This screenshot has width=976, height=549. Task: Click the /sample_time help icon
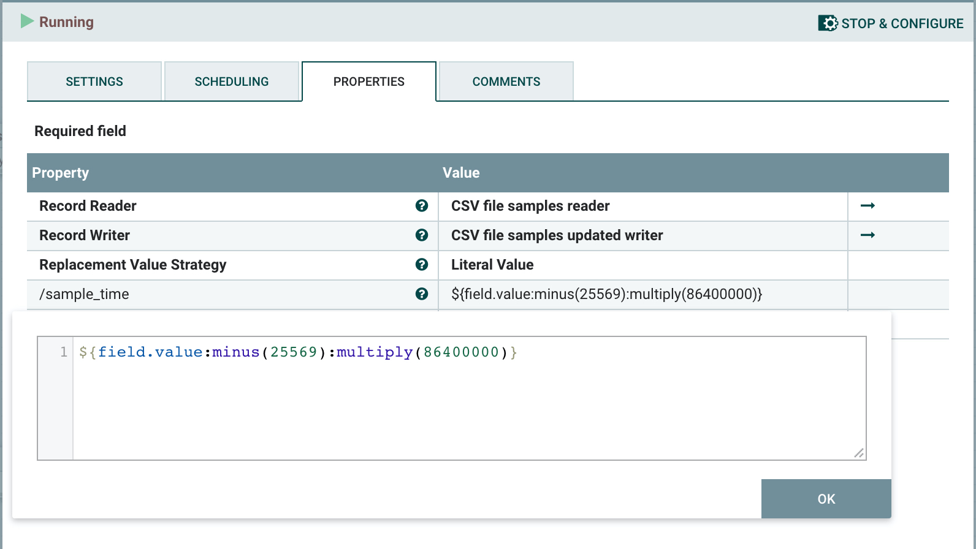422,294
